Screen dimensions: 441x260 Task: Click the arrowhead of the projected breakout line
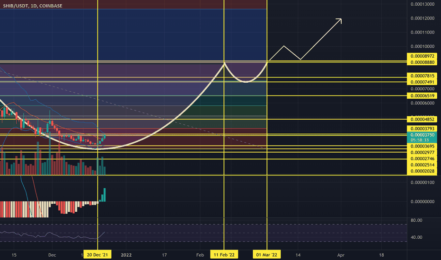click(x=340, y=20)
